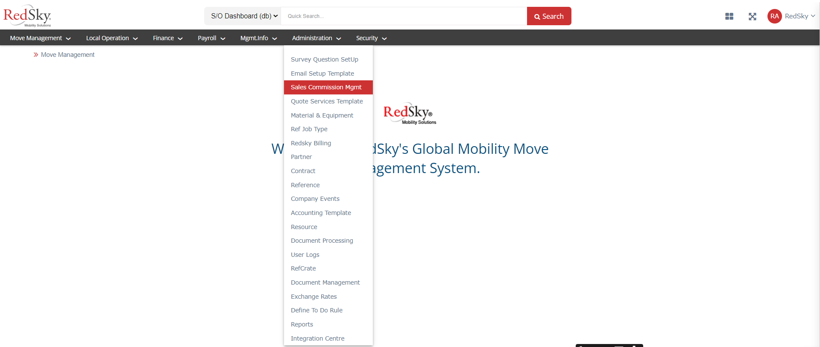This screenshot has width=820, height=347.
Task: Select Partner menu entry
Action: coord(328,157)
